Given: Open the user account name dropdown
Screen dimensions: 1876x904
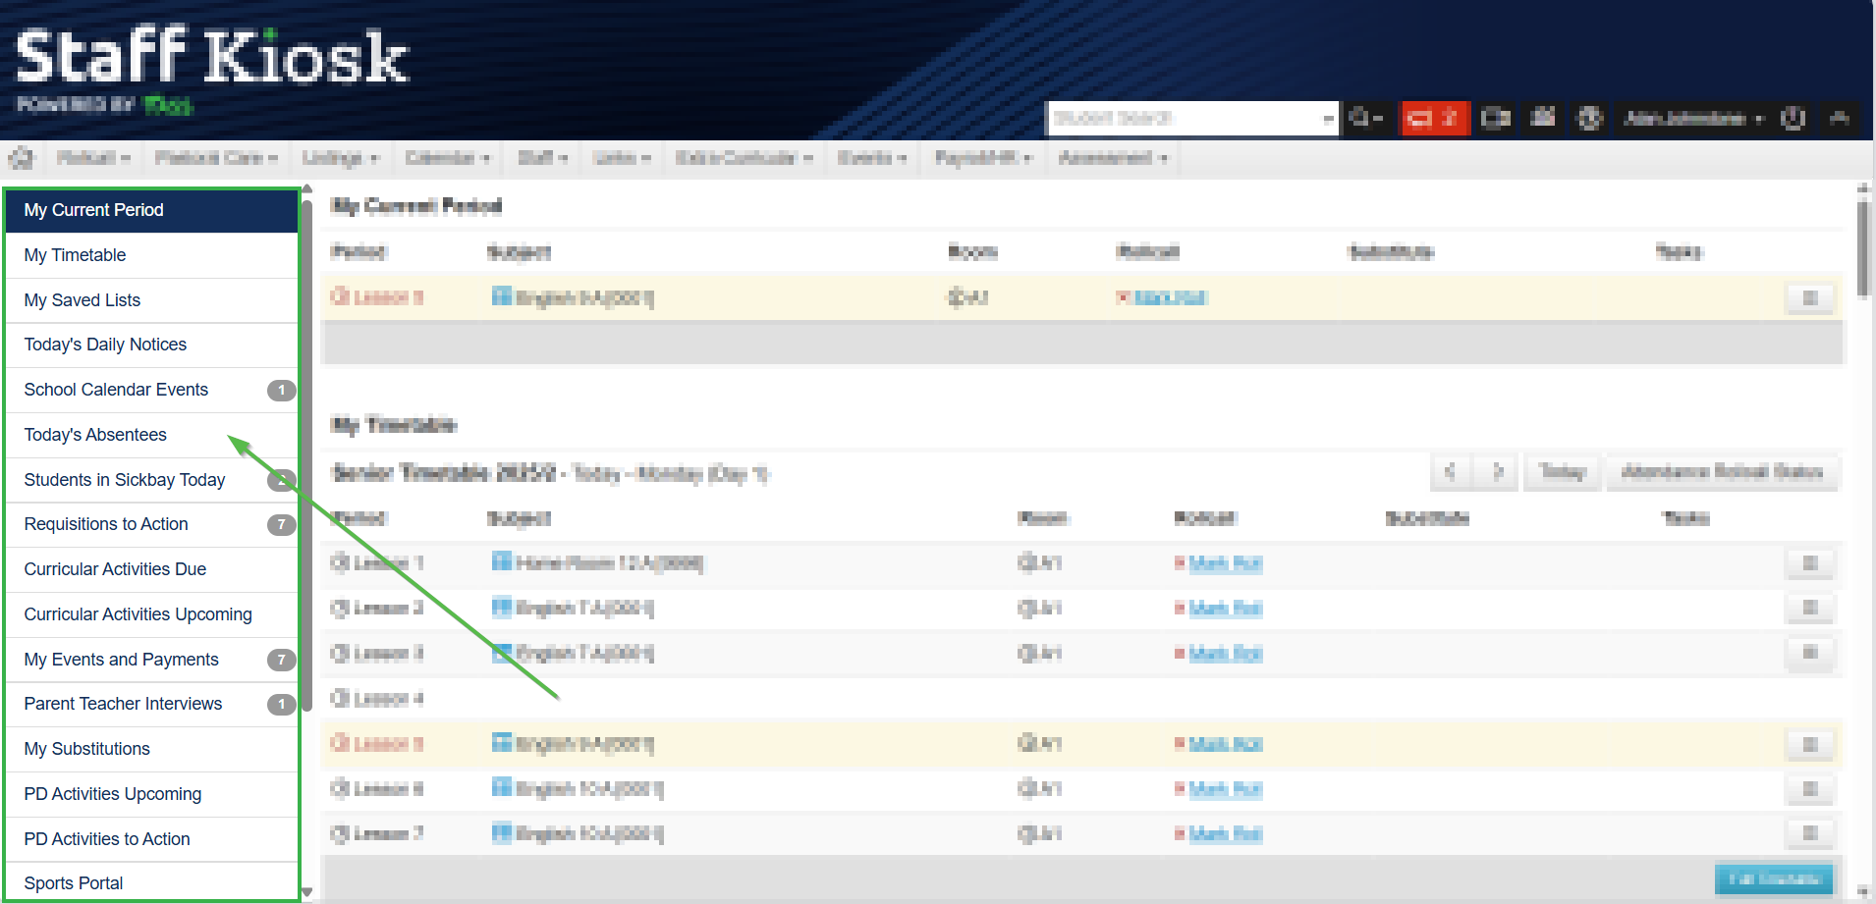Looking at the screenshot, I should click(x=1692, y=119).
